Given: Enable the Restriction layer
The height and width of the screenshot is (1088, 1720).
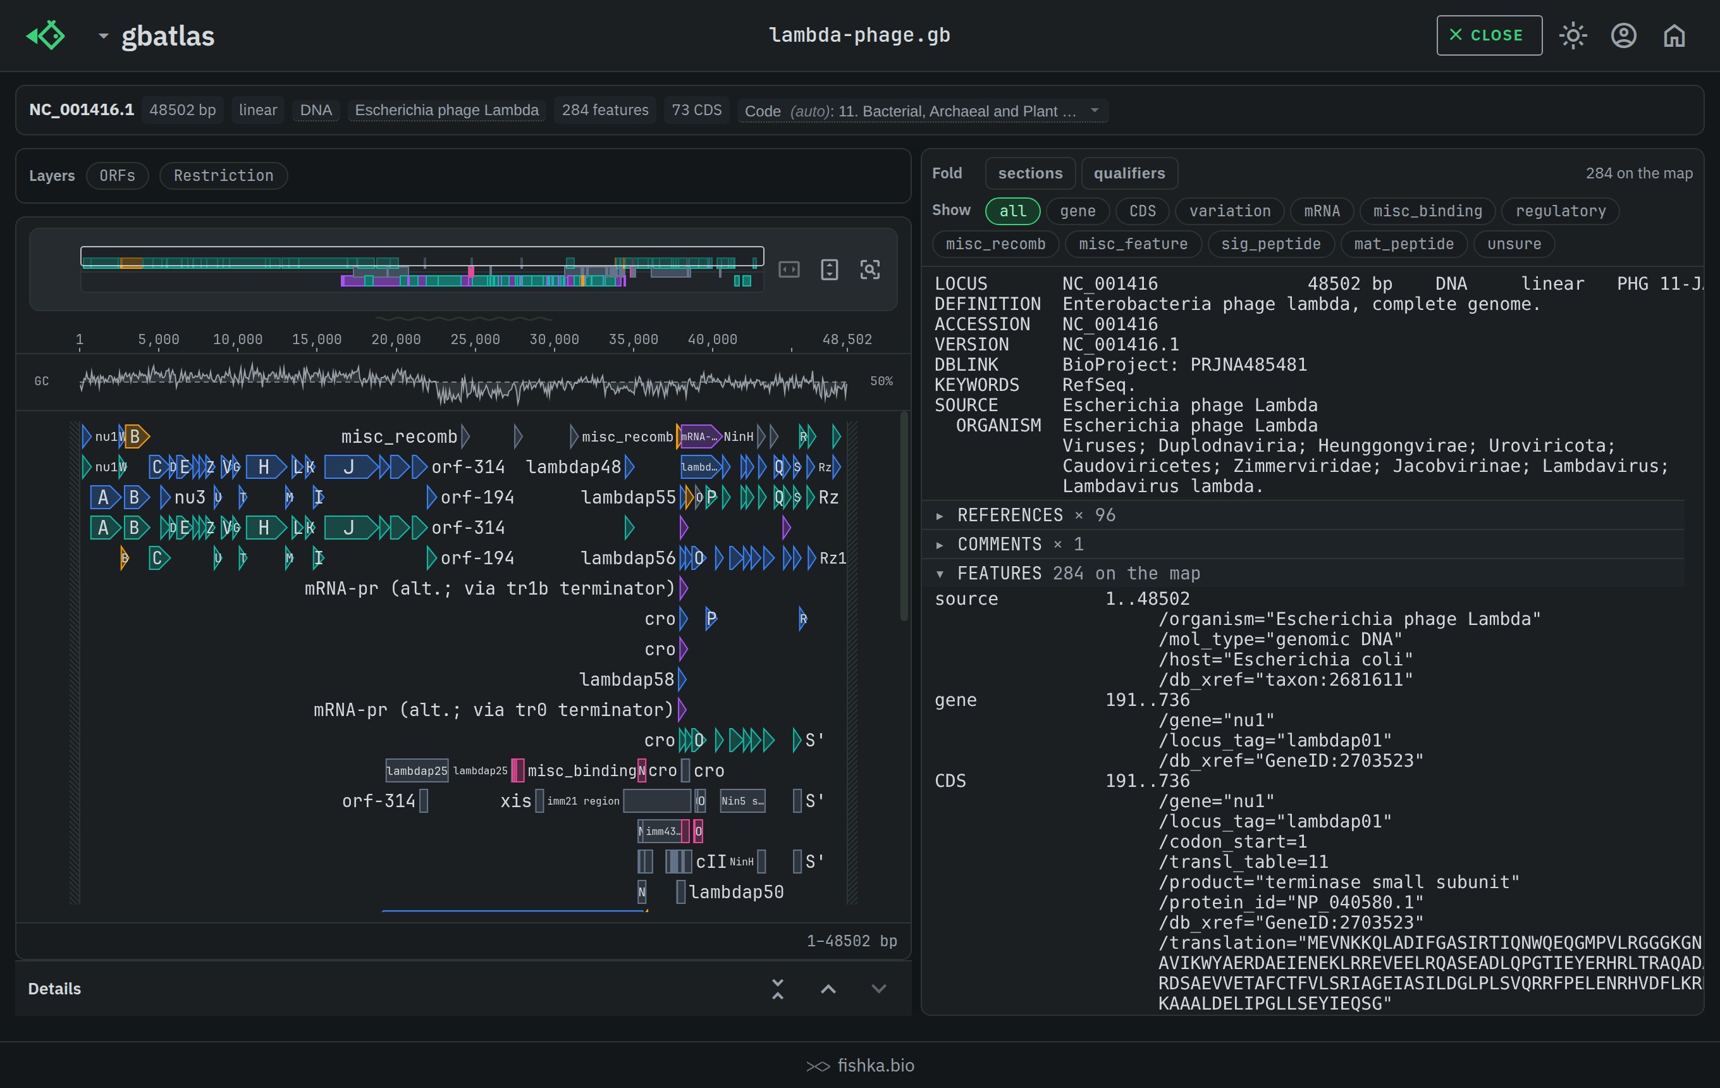Looking at the screenshot, I should pyautogui.click(x=224, y=176).
